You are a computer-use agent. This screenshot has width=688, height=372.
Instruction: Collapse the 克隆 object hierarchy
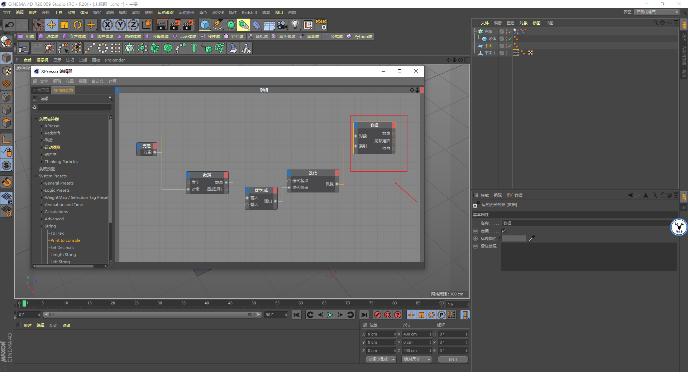tap(474, 31)
